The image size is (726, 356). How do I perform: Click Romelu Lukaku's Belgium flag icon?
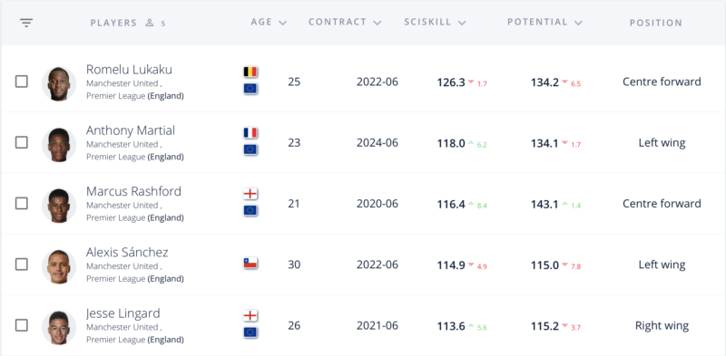tap(250, 72)
